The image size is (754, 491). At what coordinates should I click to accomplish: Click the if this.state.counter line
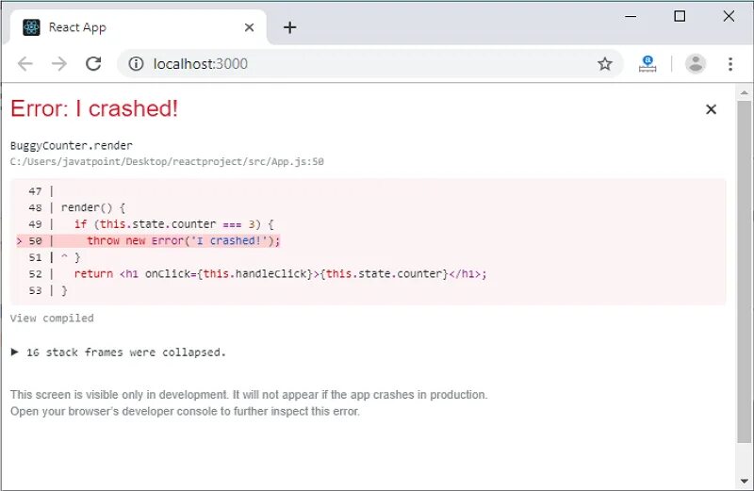tap(173, 224)
